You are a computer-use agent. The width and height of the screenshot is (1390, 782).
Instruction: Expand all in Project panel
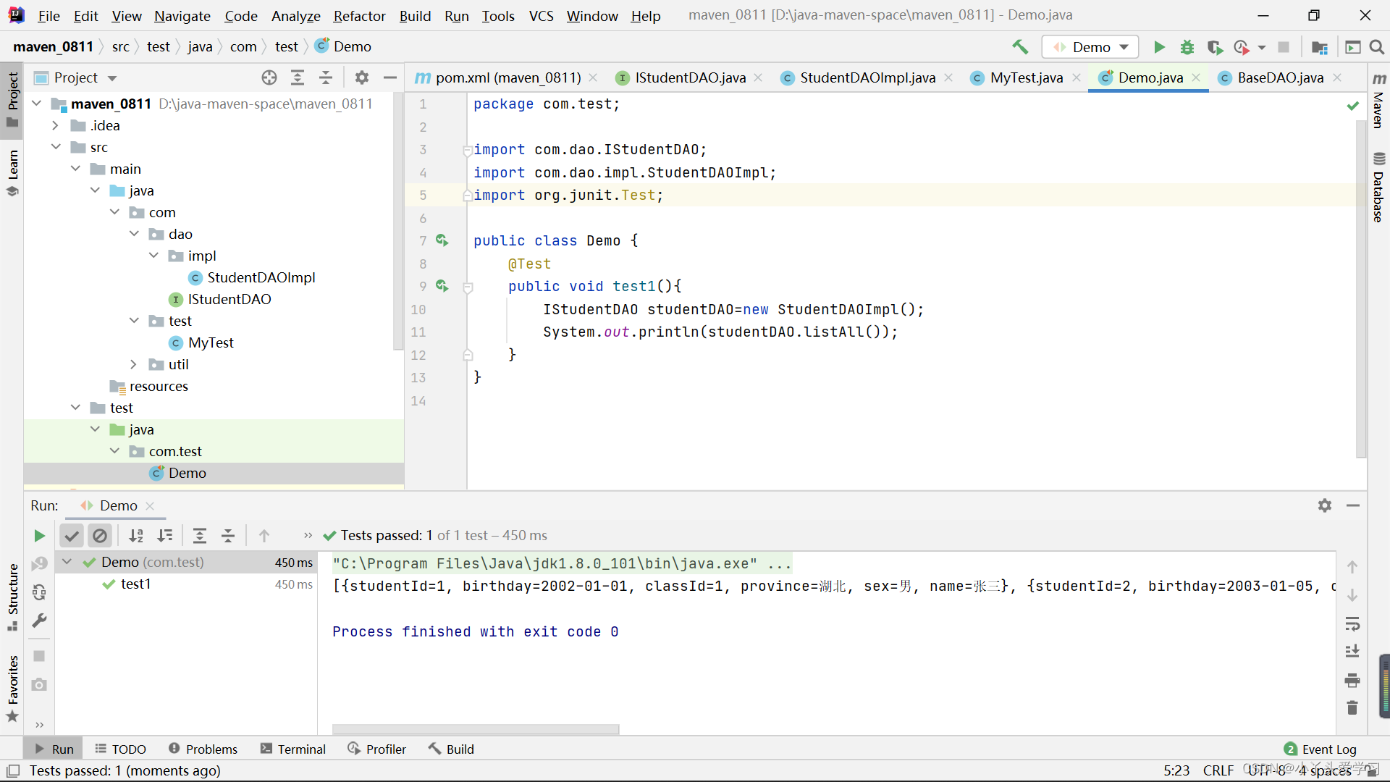coord(298,77)
